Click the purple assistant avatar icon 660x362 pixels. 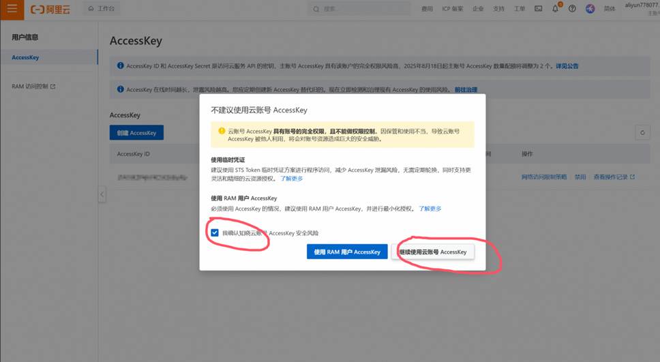tap(590, 9)
